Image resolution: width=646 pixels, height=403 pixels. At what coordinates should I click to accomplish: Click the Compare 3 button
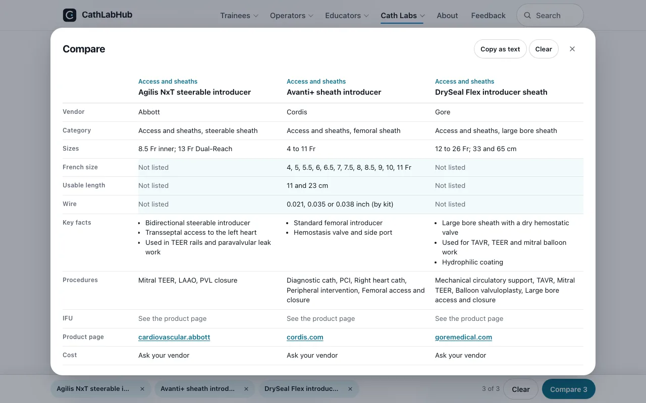click(x=569, y=389)
